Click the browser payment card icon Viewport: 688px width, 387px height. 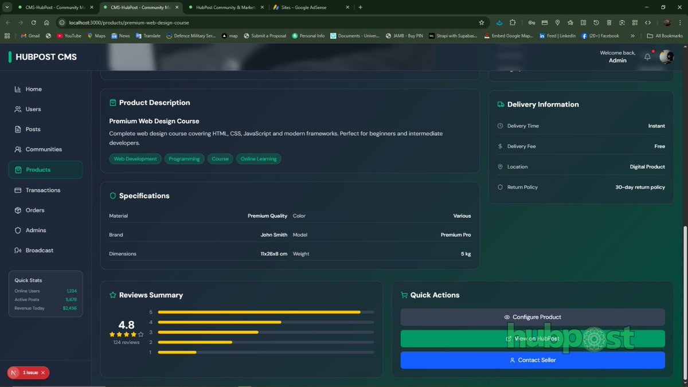545,22
